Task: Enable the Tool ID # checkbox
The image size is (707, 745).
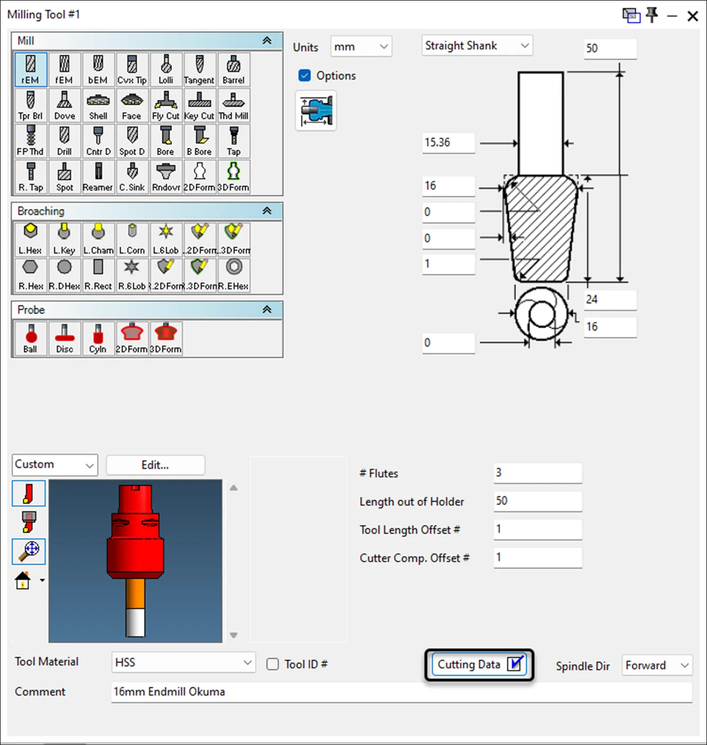Action: pos(273,664)
